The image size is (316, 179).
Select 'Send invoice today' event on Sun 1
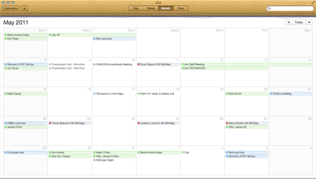point(25,35)
